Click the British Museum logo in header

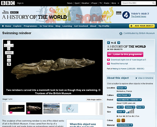point(5,12)
